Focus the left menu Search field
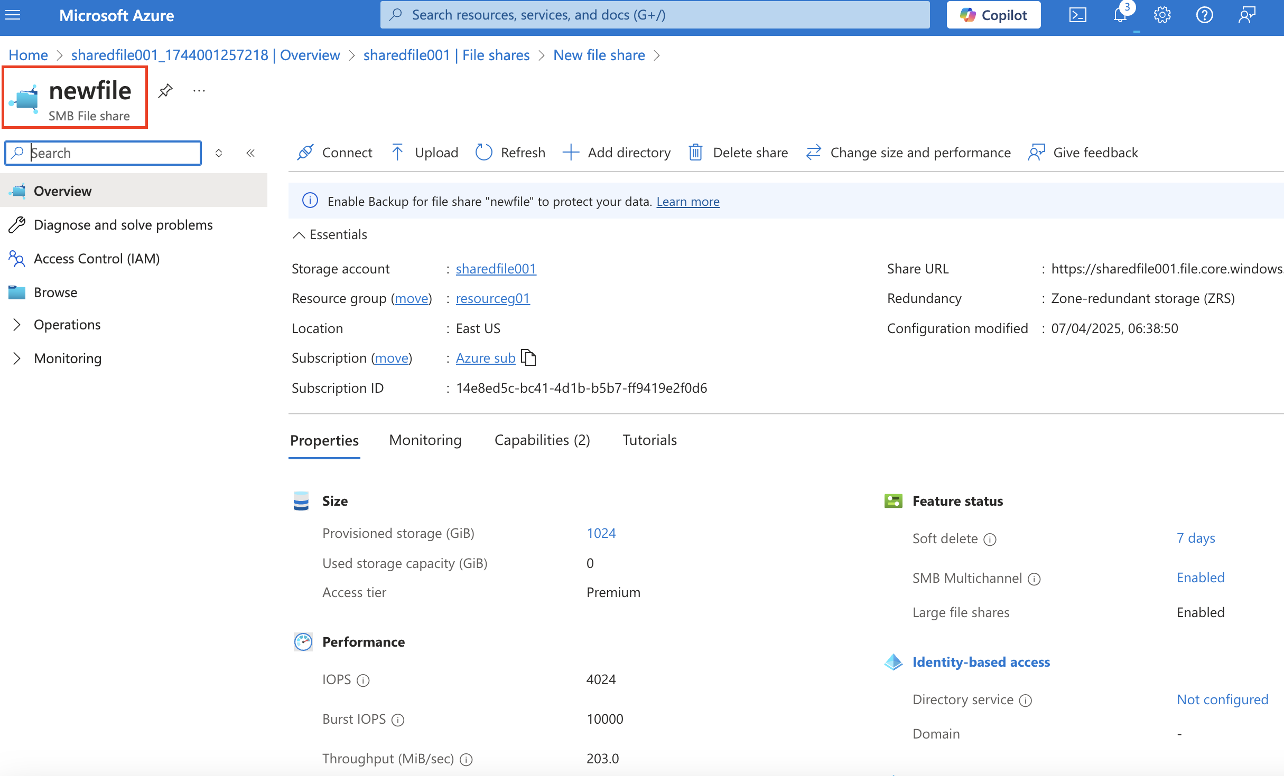 [x=103, y=153]
